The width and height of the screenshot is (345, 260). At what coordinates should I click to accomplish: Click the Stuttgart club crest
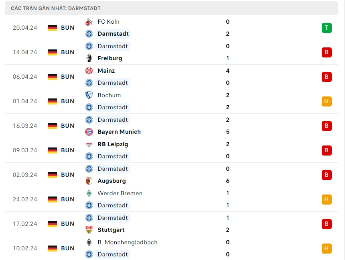pyautogui.click(x=89, y=230)
